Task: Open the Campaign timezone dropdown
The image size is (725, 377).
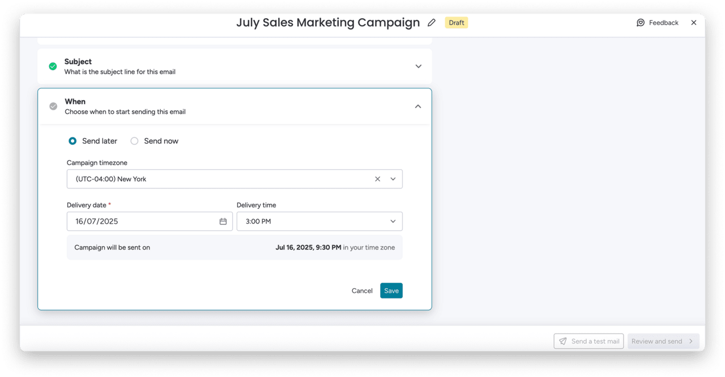Action: (x=393, y=178)
